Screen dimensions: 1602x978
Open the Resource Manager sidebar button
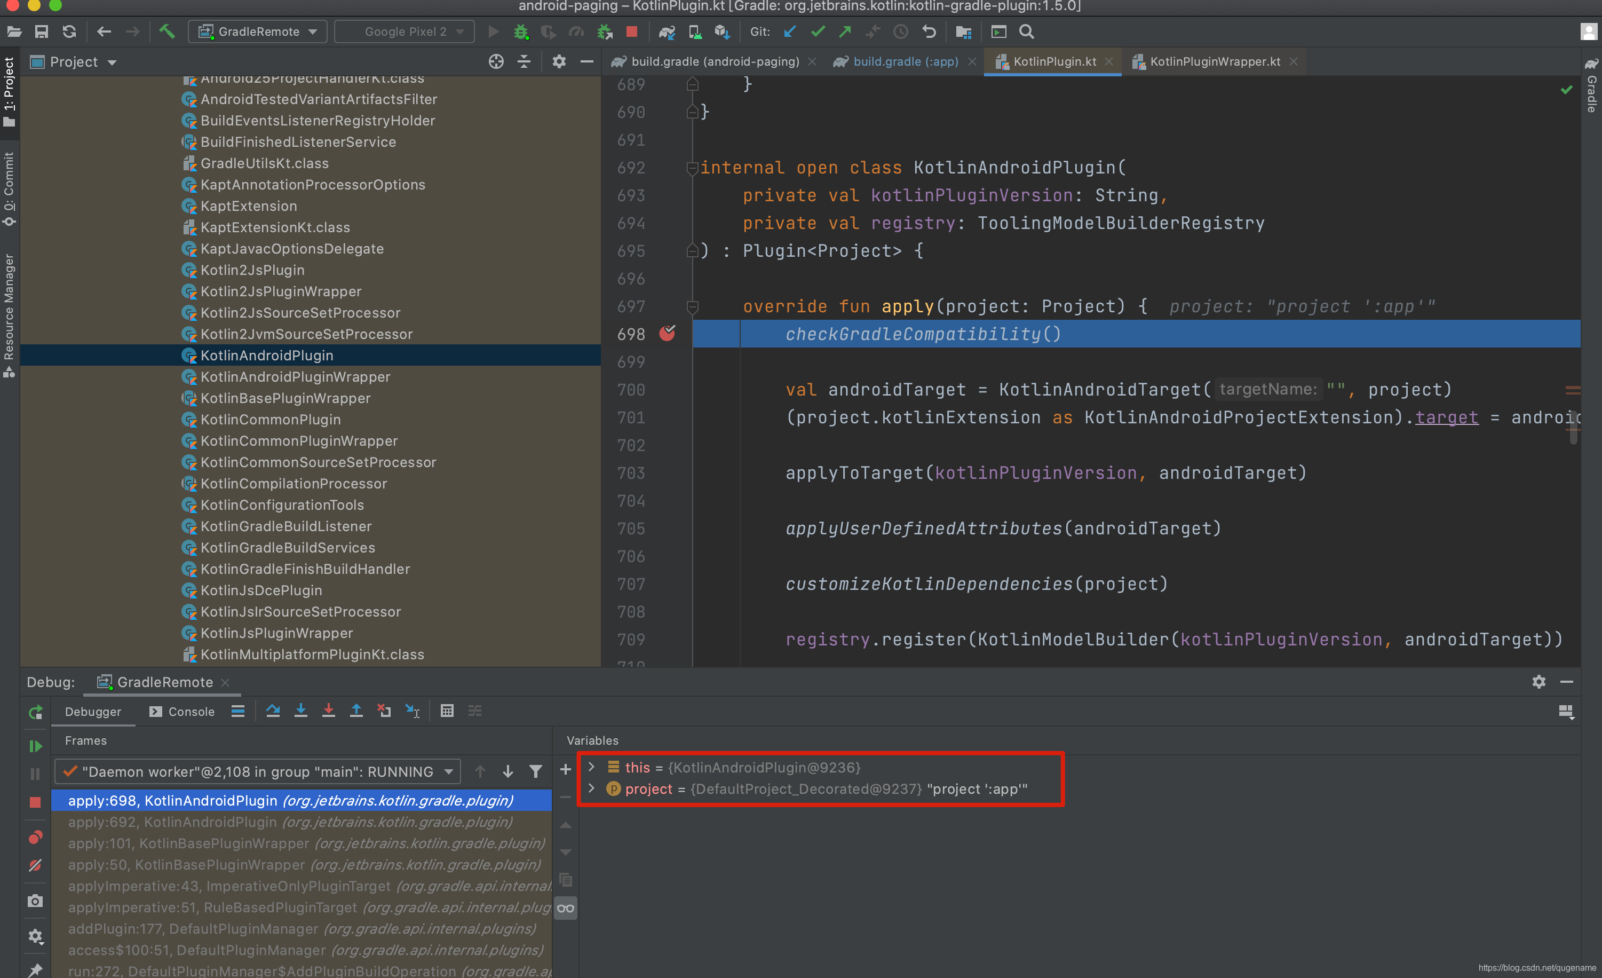click(9, 315)
